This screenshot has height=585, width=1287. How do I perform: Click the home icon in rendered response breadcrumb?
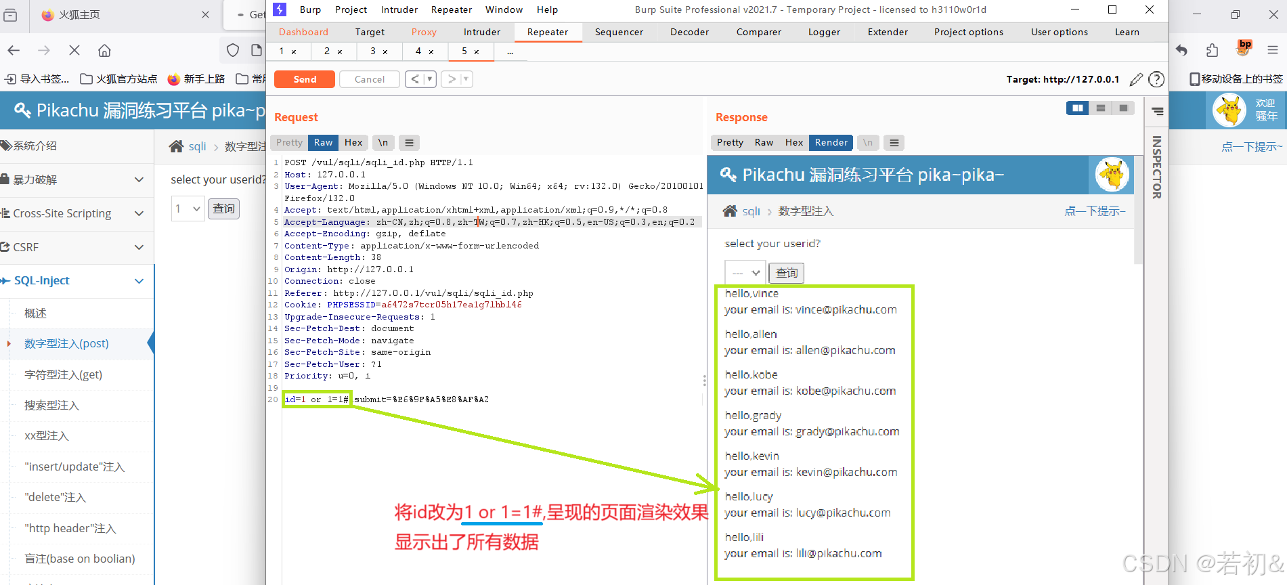pyautogui.click(x=730, y=211)
